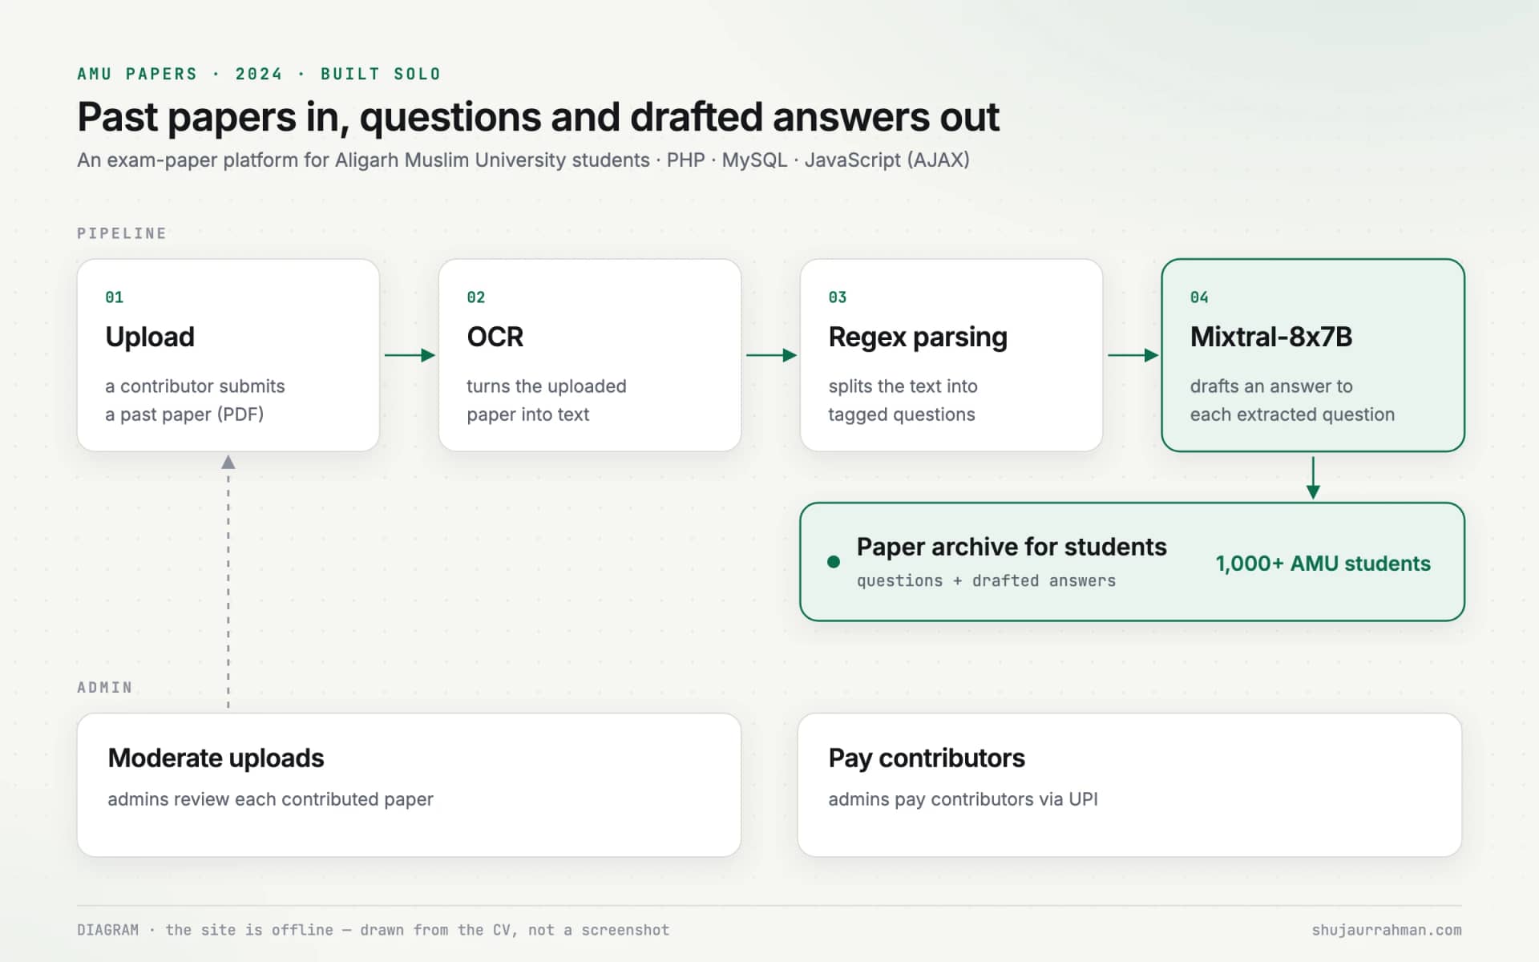Click the Mixtral-8x7B highlighted card
The height and width of the screenshot is (962, 1539).
(x=1313, y=355)
